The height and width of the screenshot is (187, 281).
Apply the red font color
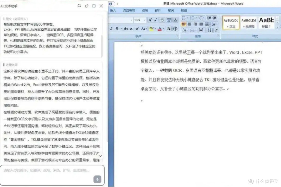click(x=160, y=29)
